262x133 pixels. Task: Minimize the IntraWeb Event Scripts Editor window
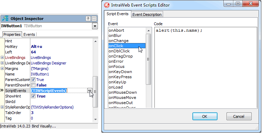(229, 4)
